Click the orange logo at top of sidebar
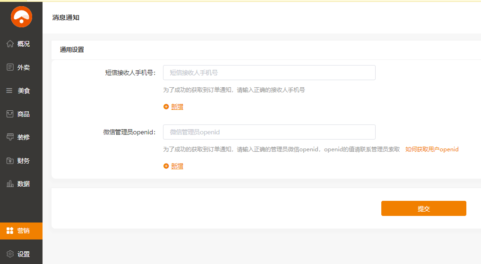This screenshot has width=481, height=264. point(21,17)
